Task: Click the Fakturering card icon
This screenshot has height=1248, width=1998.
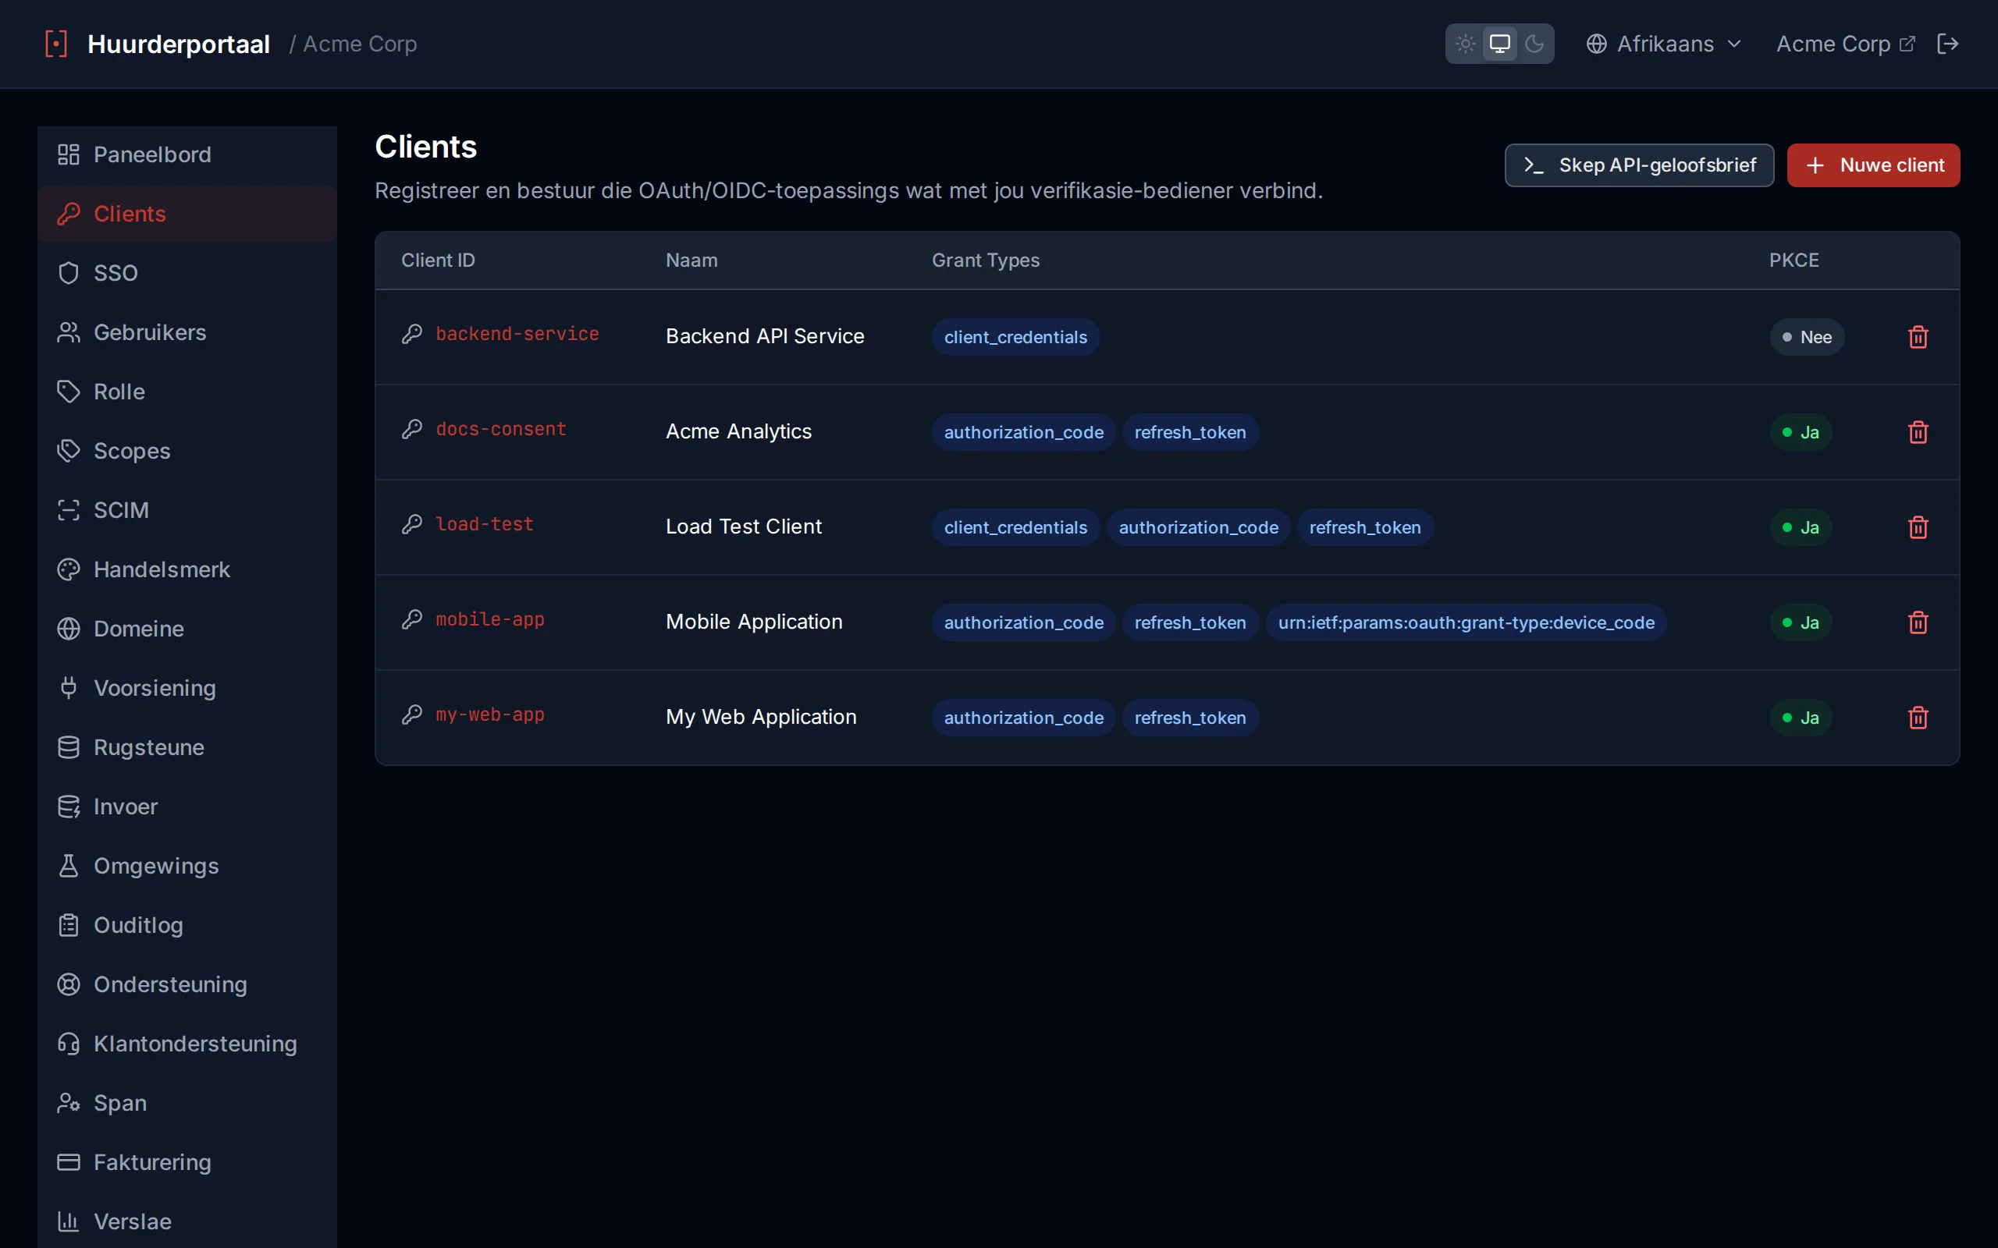Action: point(69,1162)
